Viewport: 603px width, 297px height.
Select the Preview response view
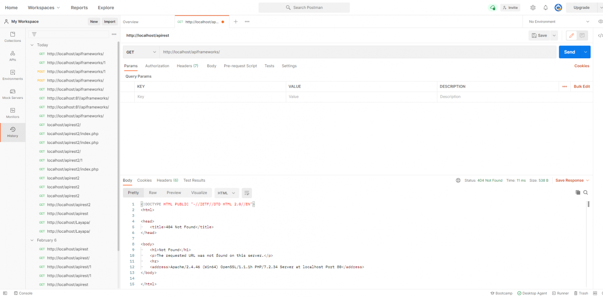(x=174, y=193)
